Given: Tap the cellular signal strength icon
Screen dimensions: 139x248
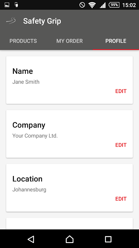Looking at the screenshot, I should (103, 5).
